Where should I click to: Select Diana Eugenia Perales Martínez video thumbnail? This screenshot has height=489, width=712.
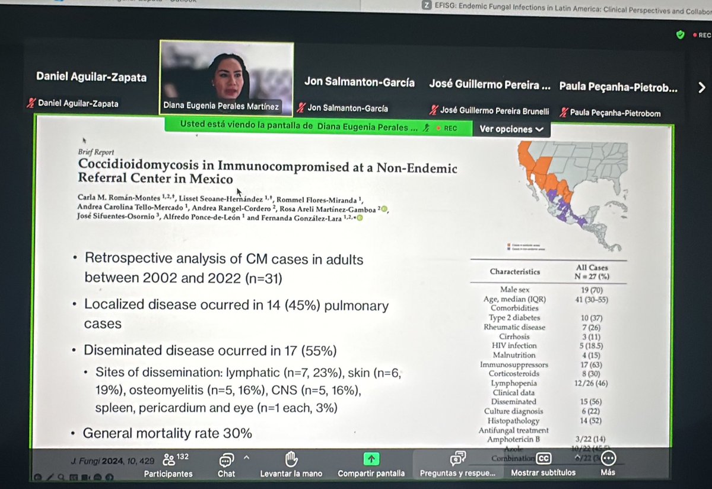227,78
